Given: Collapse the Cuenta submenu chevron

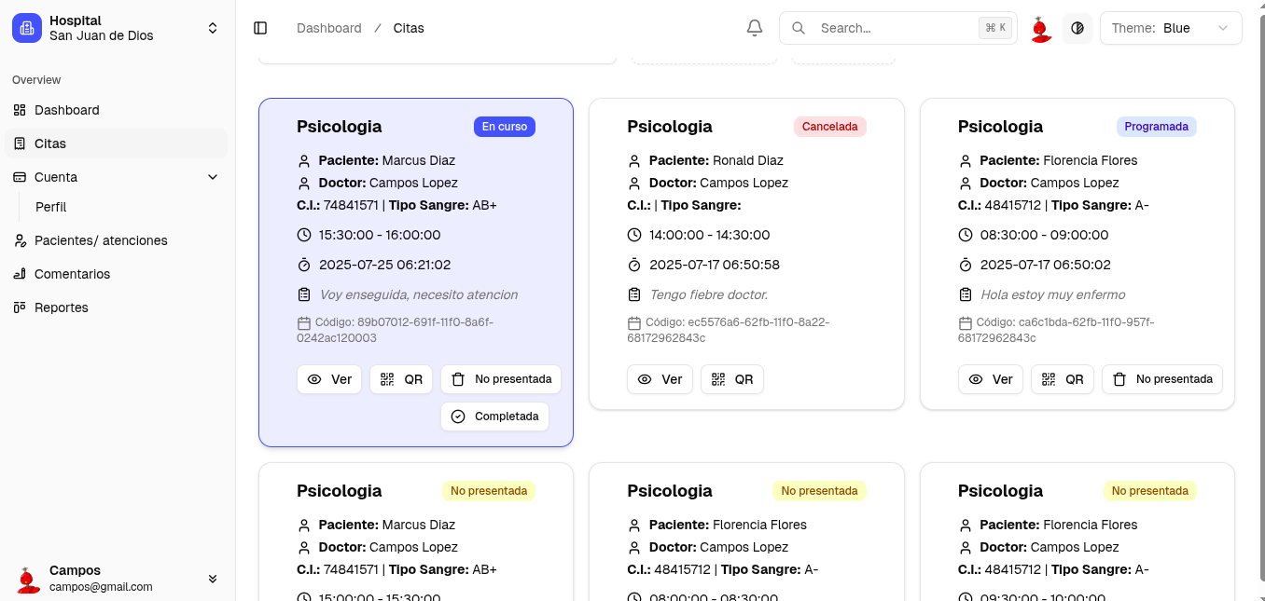Looking at the screenshot, I should 213,177.
